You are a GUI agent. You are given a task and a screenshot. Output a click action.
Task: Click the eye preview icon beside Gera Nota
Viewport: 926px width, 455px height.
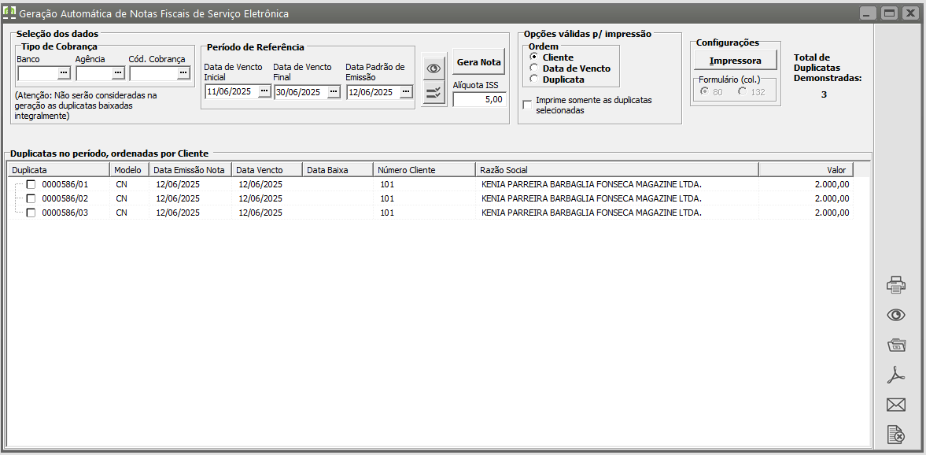tap(434, 68)
